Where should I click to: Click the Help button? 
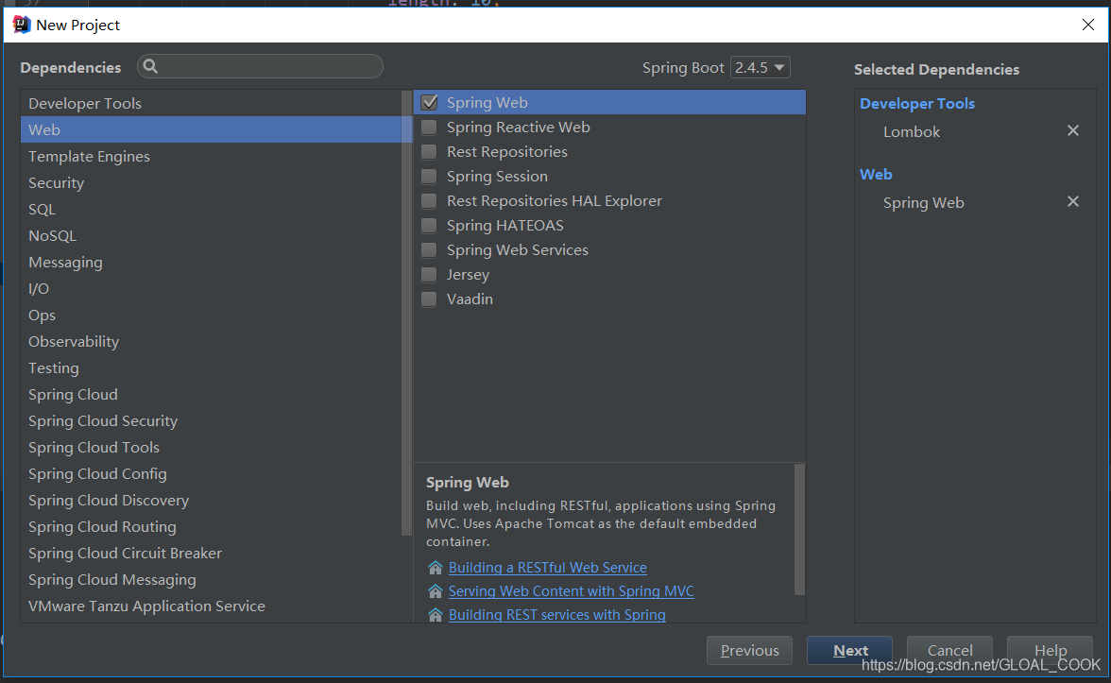[1050, 650]
